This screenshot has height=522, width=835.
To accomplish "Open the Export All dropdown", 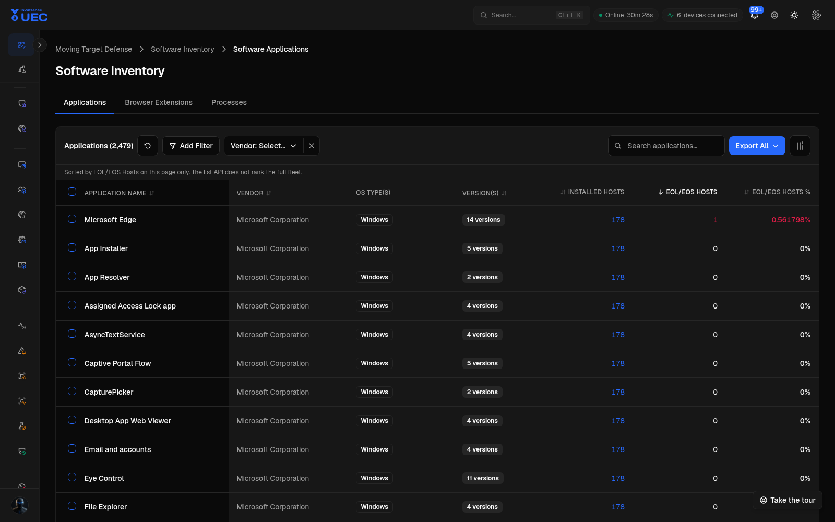I will pyautogui.click(x=757, y=146).
